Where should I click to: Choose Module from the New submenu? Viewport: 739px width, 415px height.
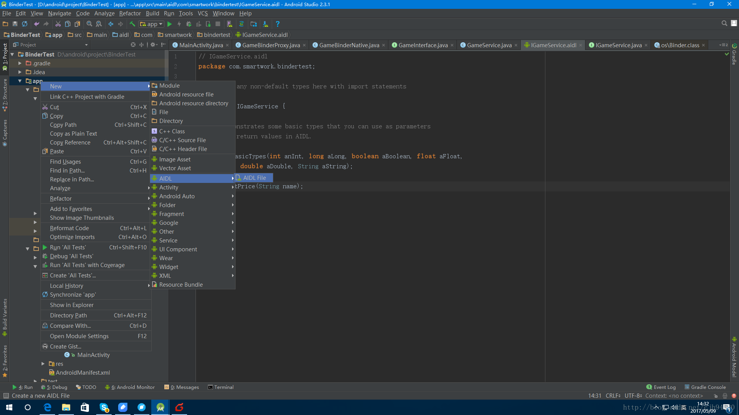point(192,85)
